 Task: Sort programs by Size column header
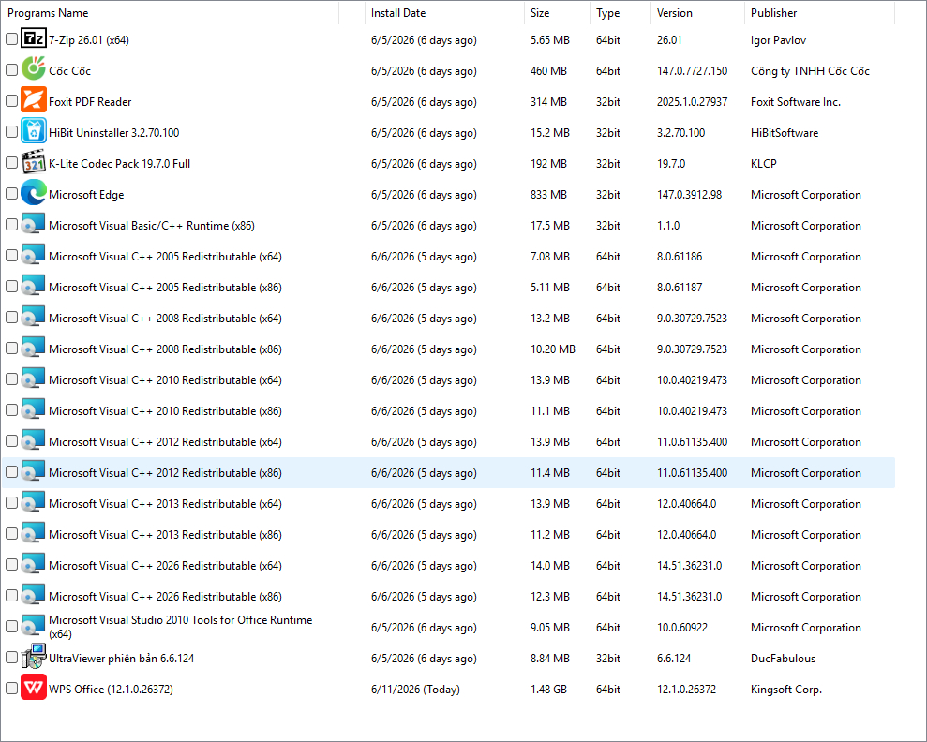pos(557,13)
